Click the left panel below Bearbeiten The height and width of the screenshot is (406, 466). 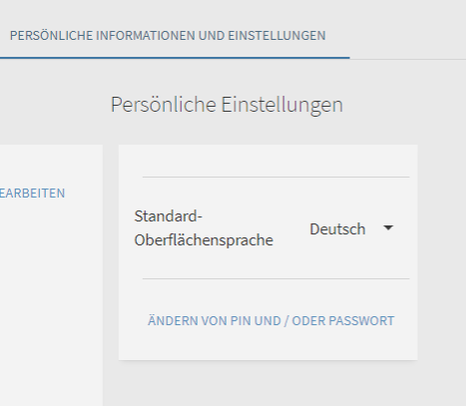pos(51,299)
